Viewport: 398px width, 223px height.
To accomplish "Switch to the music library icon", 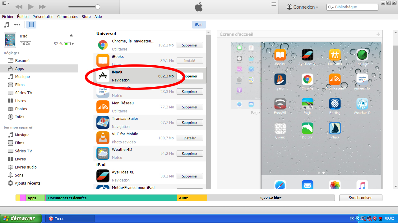I will (7, 25).
